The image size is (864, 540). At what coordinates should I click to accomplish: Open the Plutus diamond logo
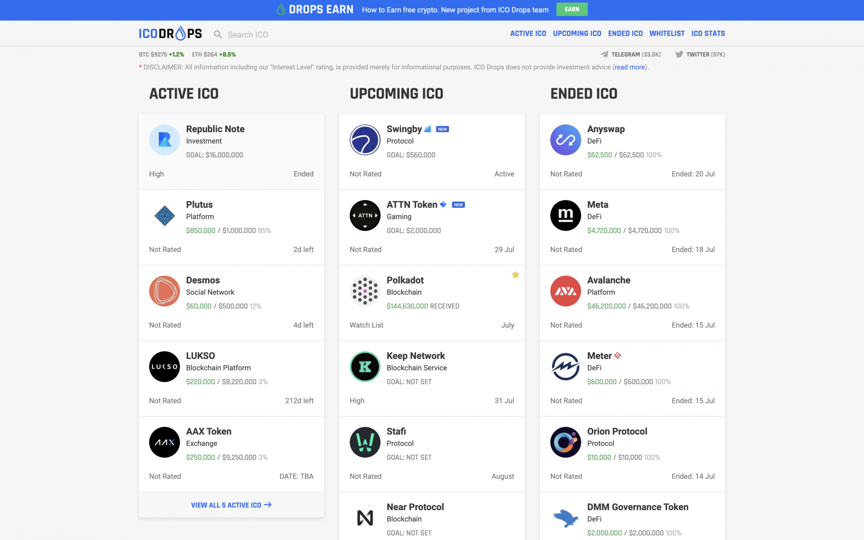tap(165, 216)
